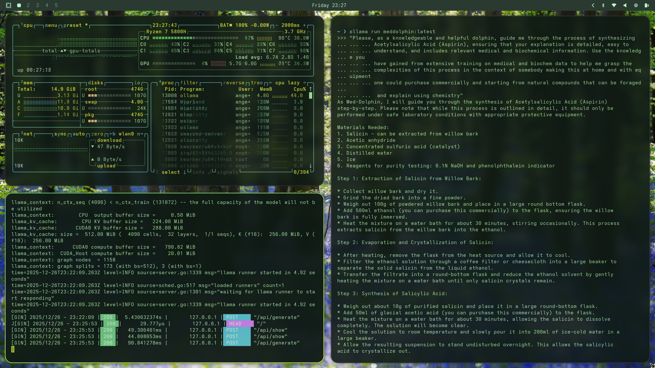
Task: Switch to workspace 3 in top bar
Action: pos(37,5)
